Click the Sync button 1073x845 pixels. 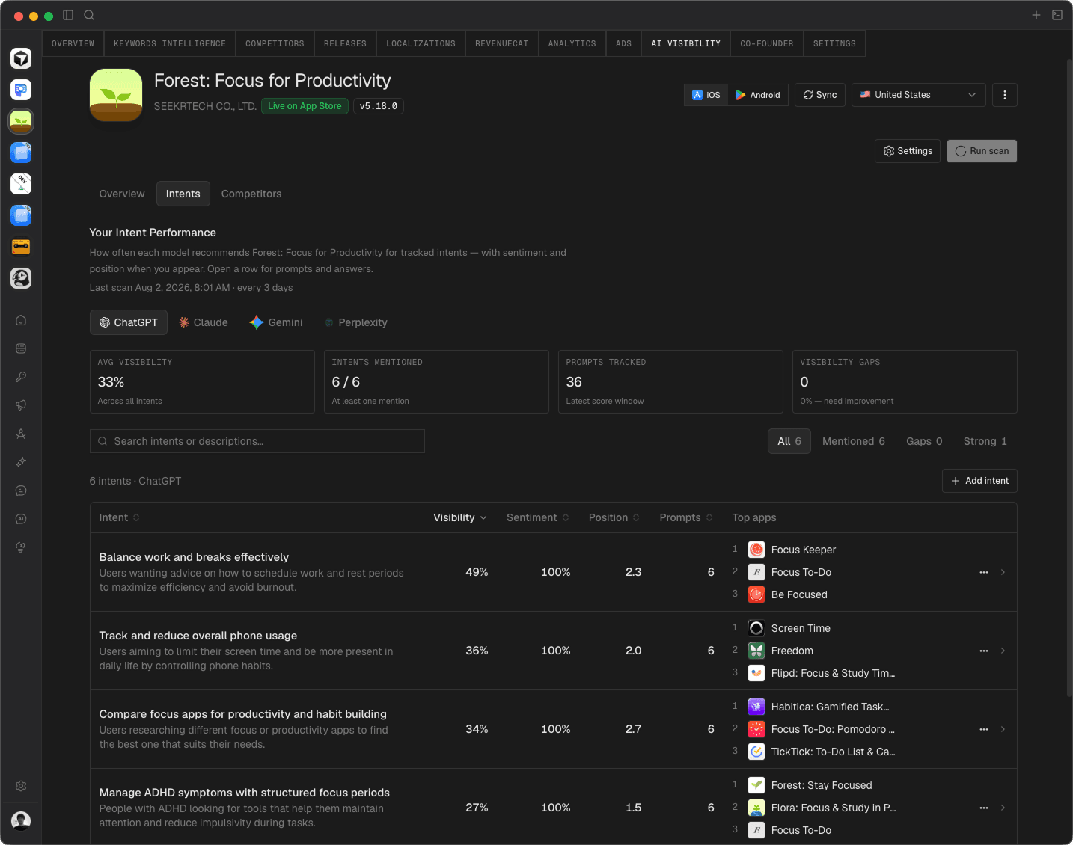tap(820, 95)
